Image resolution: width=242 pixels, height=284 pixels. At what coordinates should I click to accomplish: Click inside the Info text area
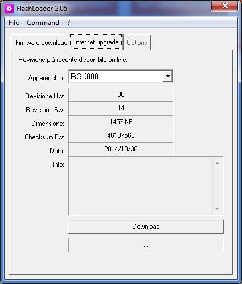141,186
